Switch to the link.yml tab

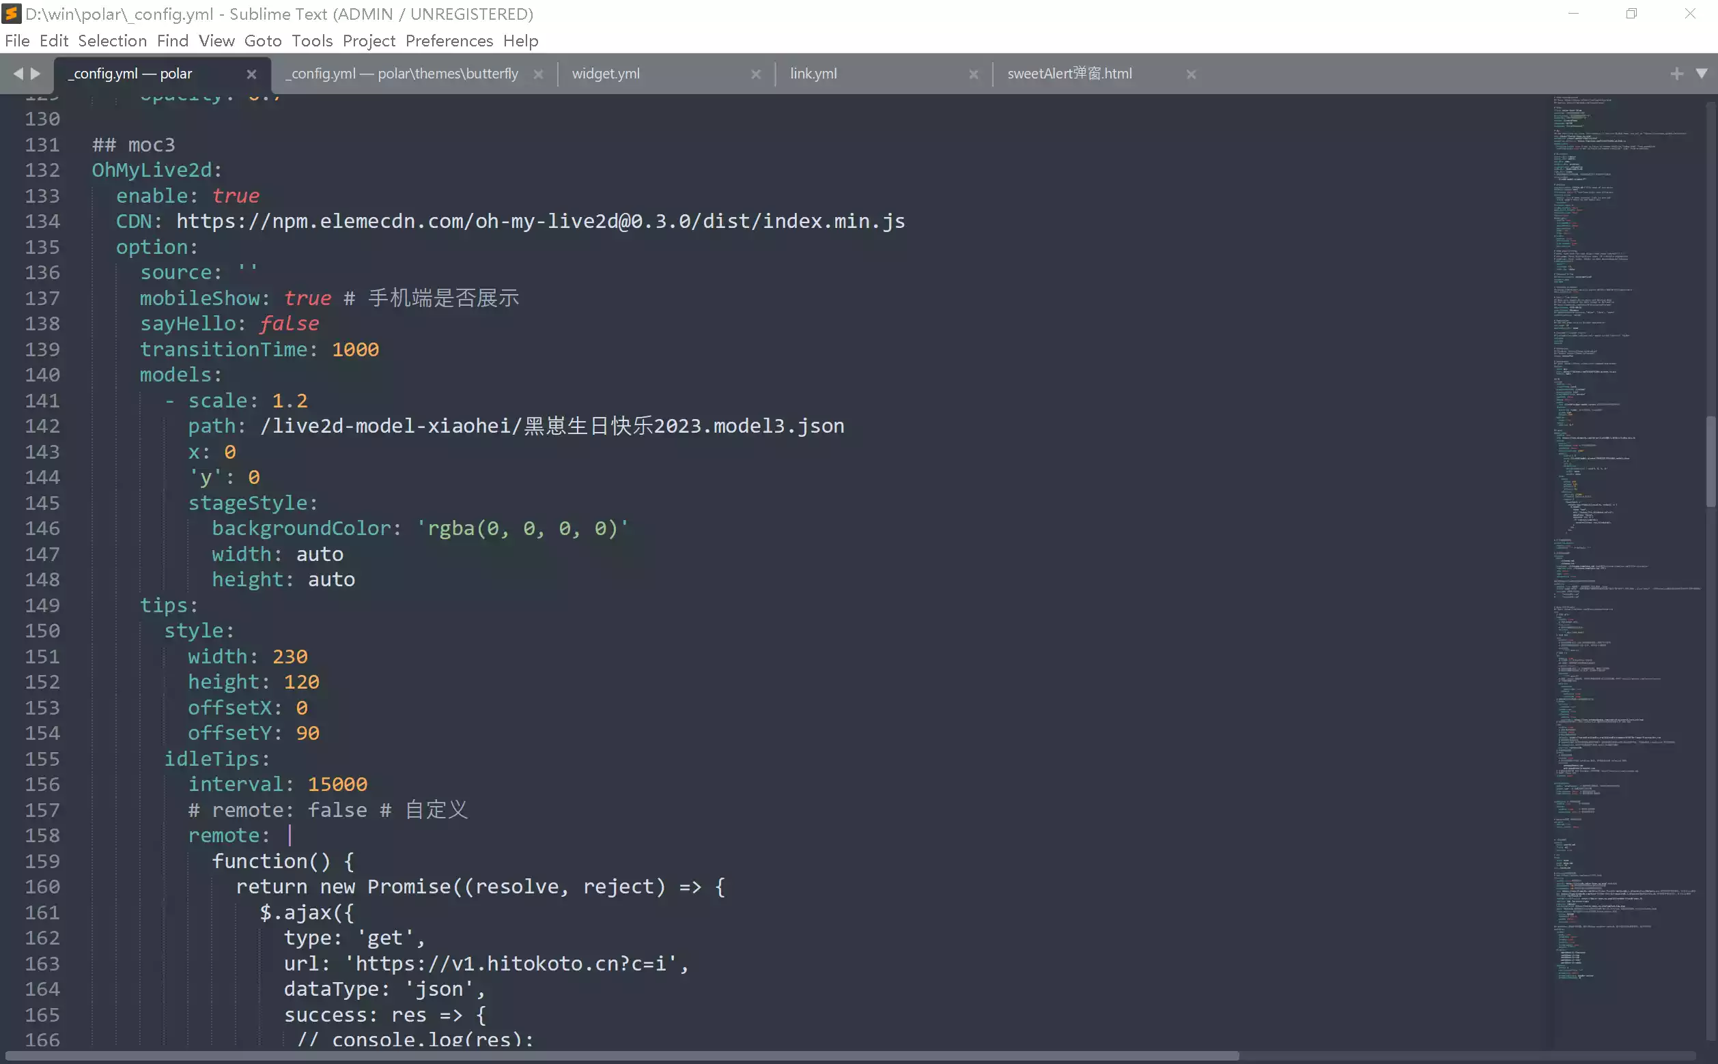(813, 74)
